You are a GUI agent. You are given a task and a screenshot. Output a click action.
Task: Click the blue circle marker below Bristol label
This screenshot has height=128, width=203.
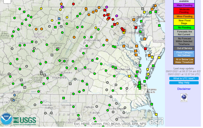(x=15, y=95)
